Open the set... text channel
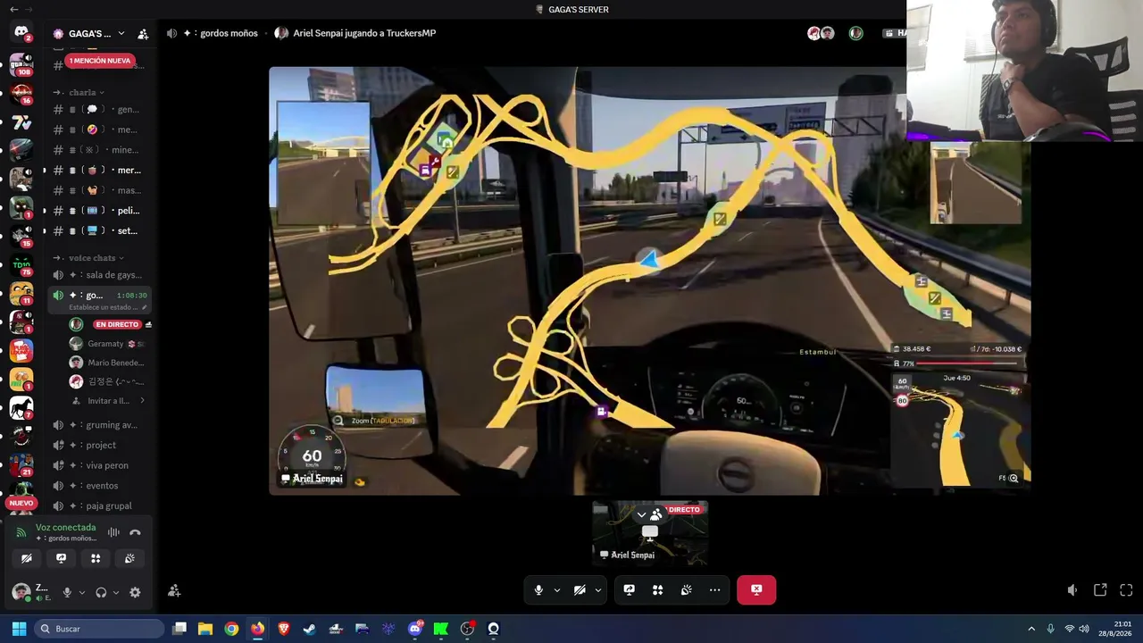The image size is (1143, 643). pyautogui.click(x=99, y=230)
